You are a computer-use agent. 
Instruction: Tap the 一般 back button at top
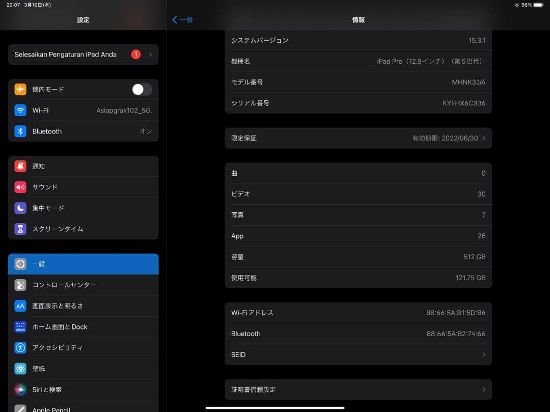pos(182,20)
